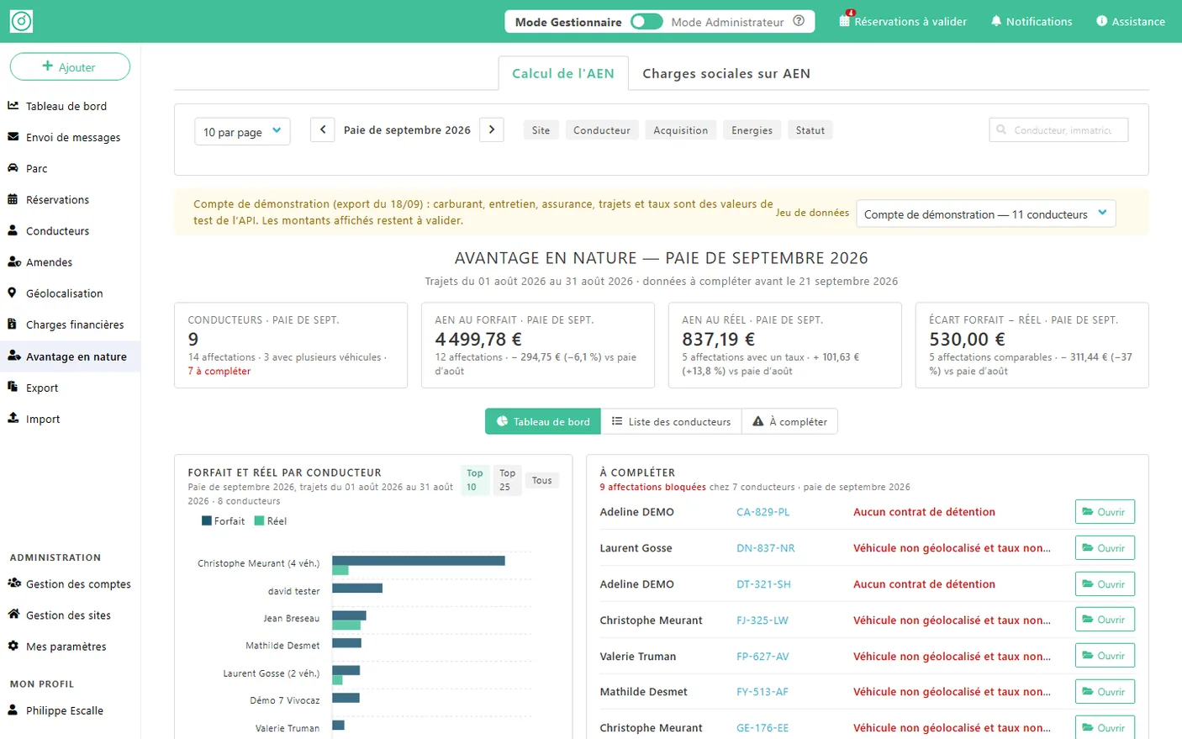Click the conducteur search field
Screen dimensions: 1182x739
click(1058, 129)
